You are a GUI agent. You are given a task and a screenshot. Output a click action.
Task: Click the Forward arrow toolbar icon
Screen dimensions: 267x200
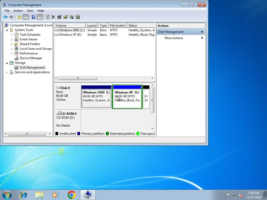(x=11, y=17)
